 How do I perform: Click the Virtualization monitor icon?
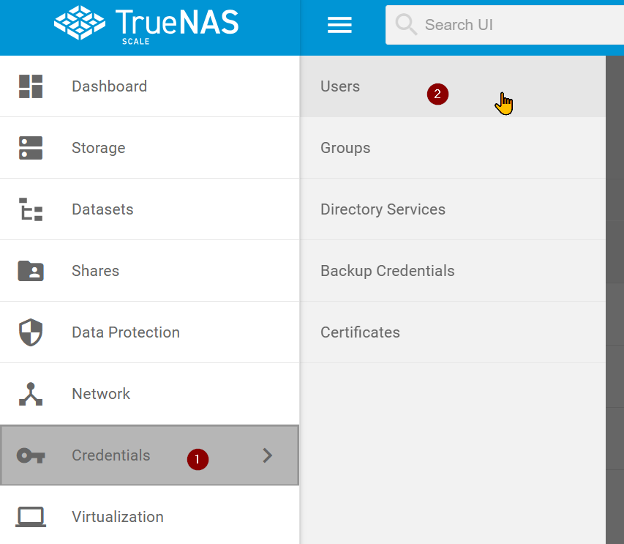[31, 516]
